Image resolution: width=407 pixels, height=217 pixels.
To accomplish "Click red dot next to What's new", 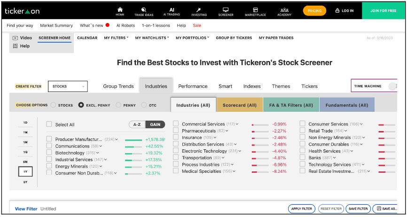I will click(x=108, y=25).
